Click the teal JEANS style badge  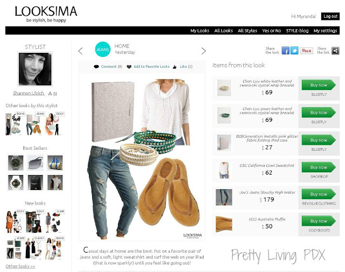coord(102,49)
